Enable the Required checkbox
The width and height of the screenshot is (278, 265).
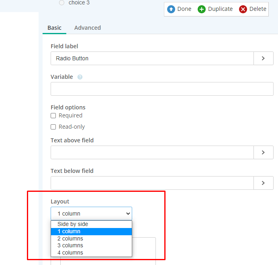(x=53, y=116)
